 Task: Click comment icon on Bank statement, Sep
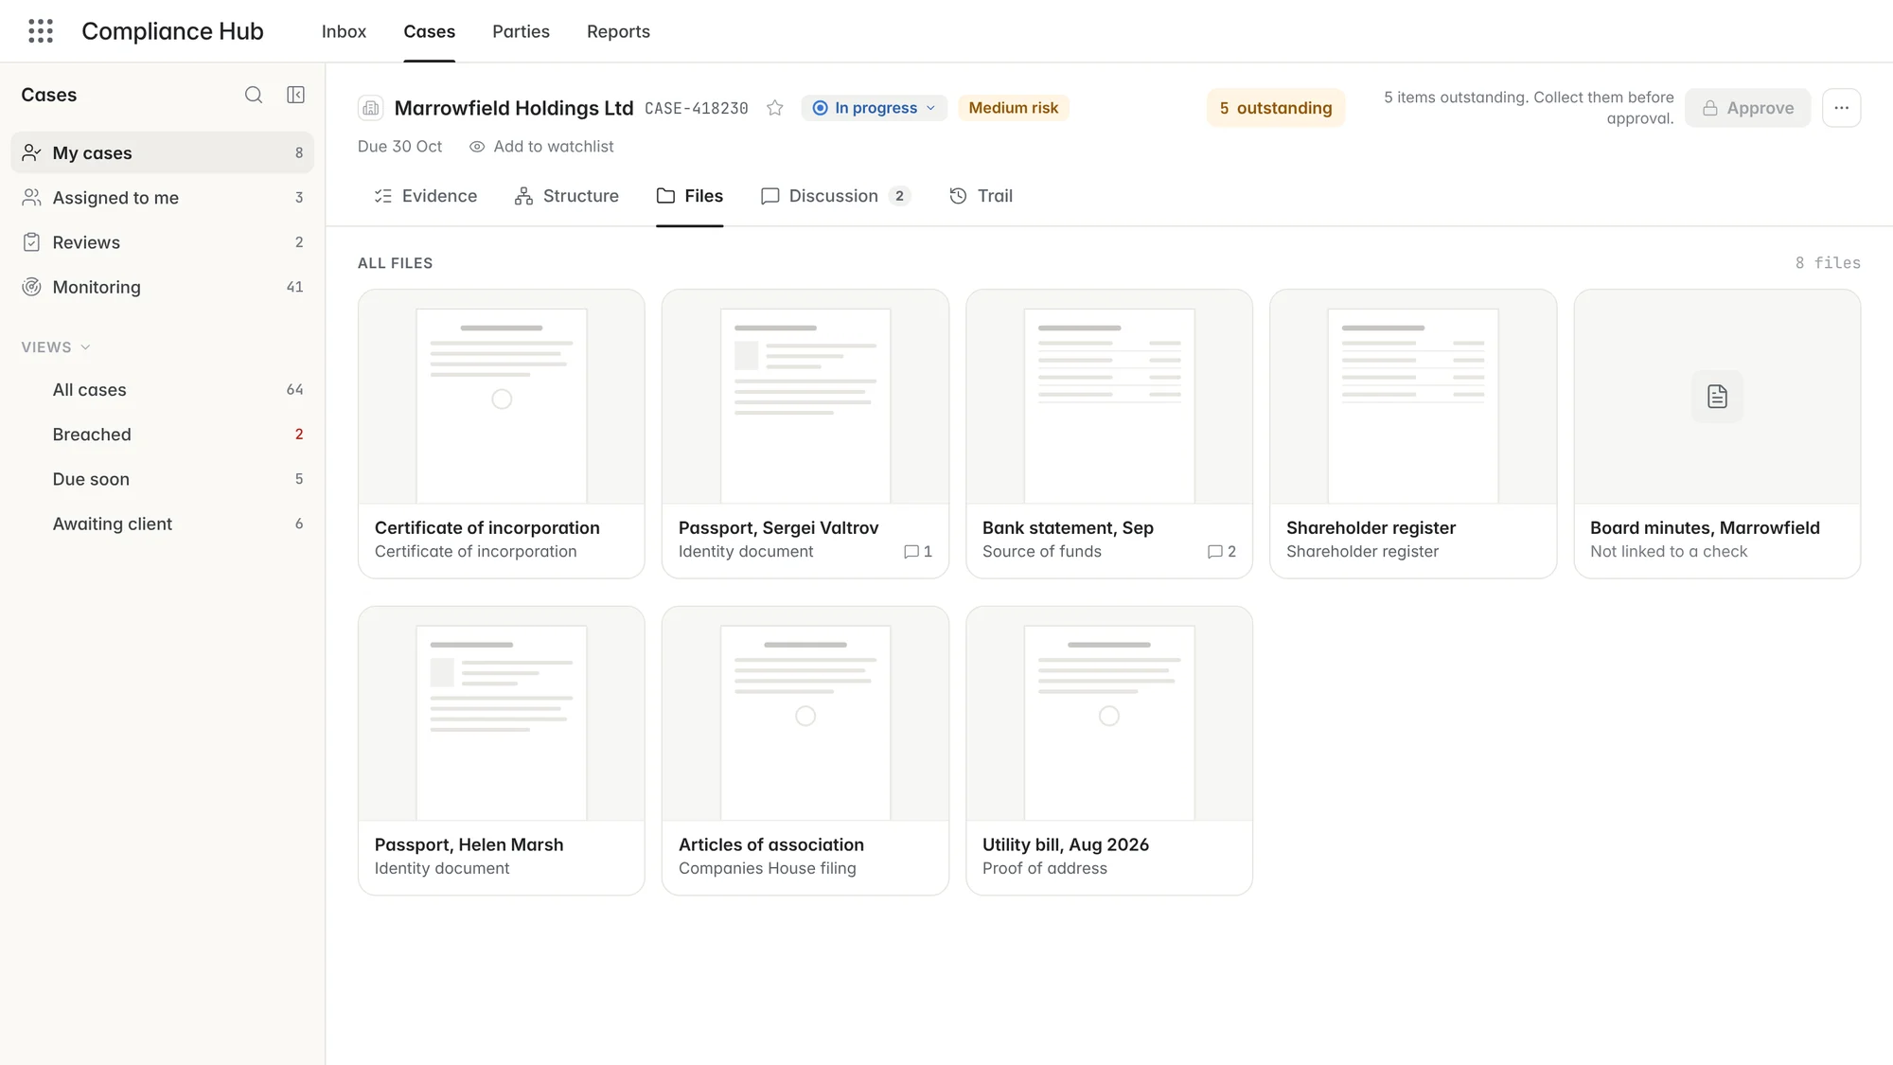coord(1215,552)
